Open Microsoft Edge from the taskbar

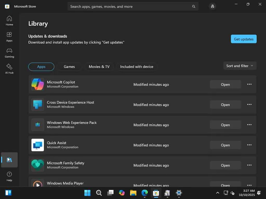tap(145, 193)
